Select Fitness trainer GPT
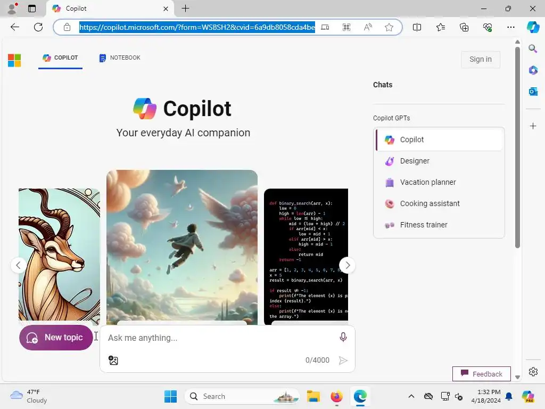This screenshot has height=409, width=545. pos(440,225)
